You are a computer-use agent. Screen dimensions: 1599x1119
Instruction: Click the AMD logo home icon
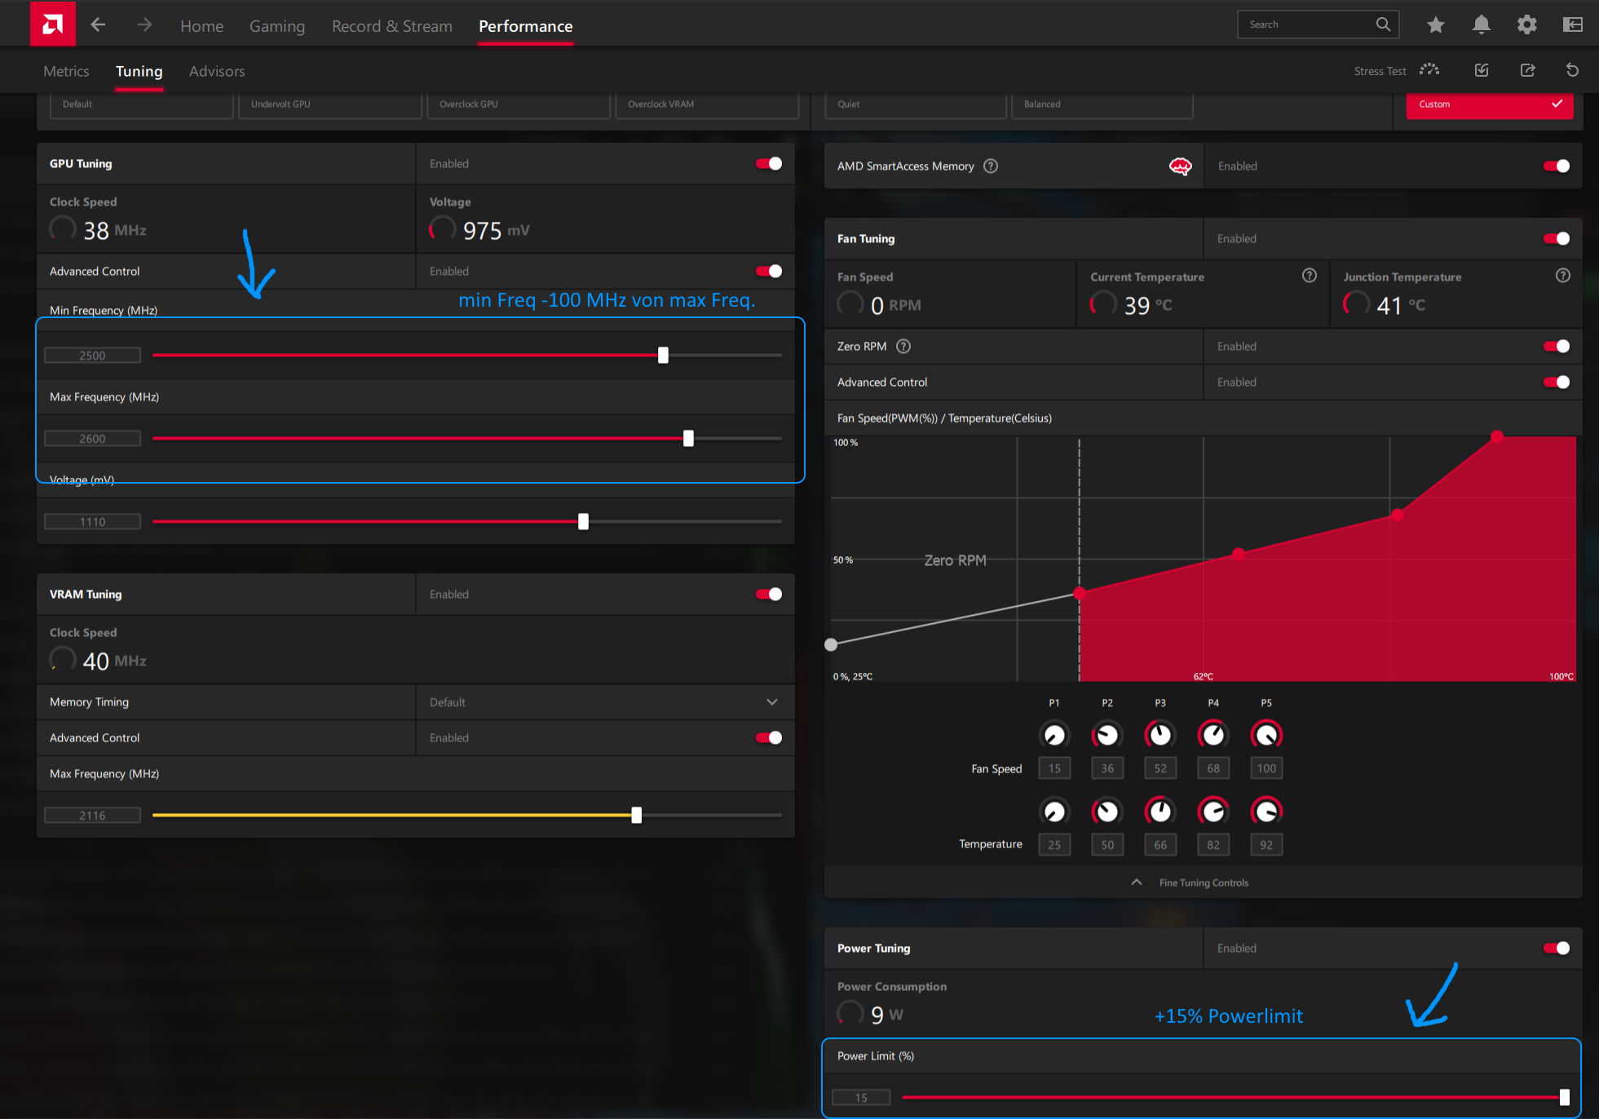click(53, 24)
